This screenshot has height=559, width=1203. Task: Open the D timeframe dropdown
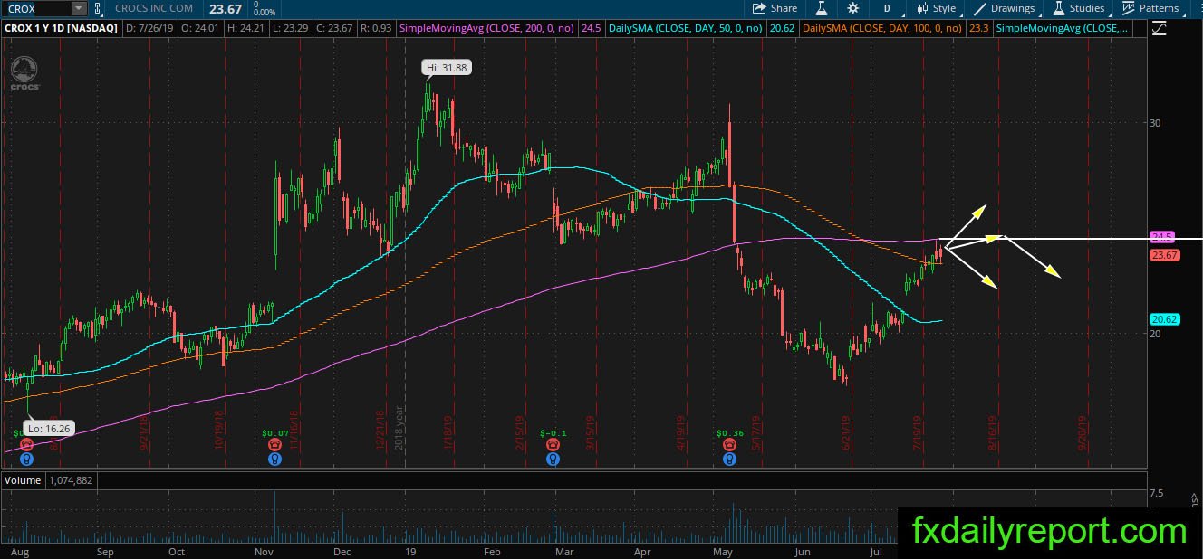click(x=887, y=8)
